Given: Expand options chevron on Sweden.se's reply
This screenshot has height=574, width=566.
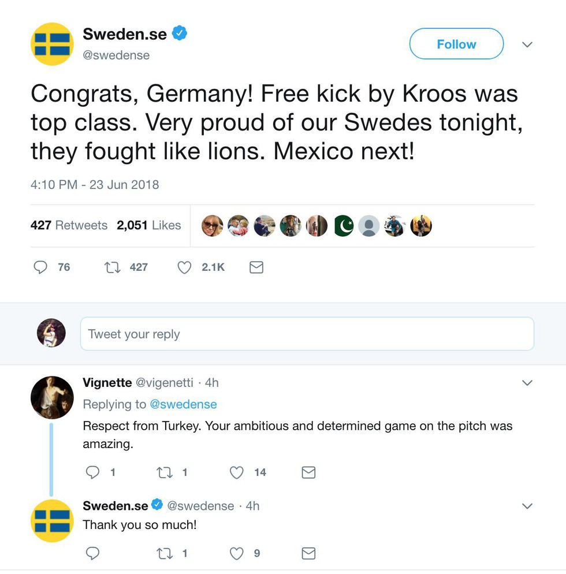Looking at the screenshot, I should point(527,506).
